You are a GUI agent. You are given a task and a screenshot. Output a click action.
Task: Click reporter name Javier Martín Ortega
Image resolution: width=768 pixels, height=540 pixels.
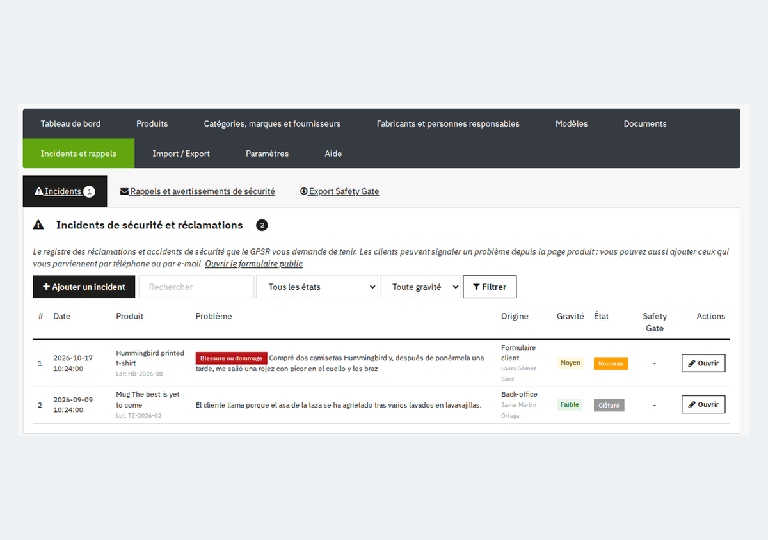(518, 410)
